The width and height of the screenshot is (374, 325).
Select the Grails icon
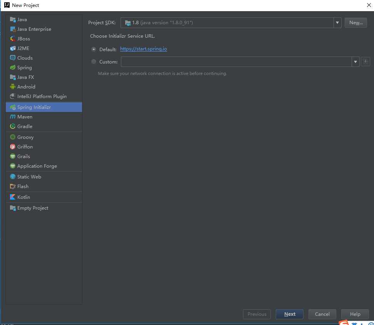coord(13,157)
